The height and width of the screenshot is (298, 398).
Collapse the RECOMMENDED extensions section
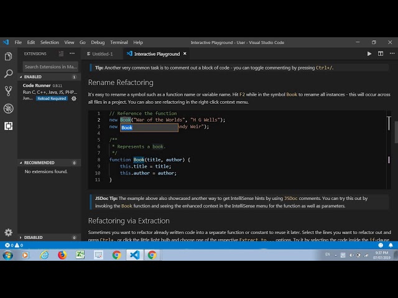click(x=48, y=163)
